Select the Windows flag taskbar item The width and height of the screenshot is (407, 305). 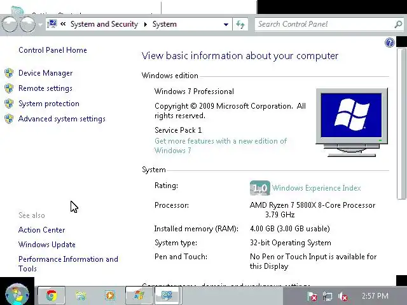coord(139,295)
